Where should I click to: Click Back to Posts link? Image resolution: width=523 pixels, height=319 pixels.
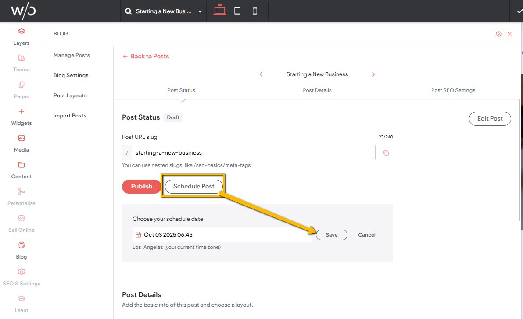click(146, 56)
